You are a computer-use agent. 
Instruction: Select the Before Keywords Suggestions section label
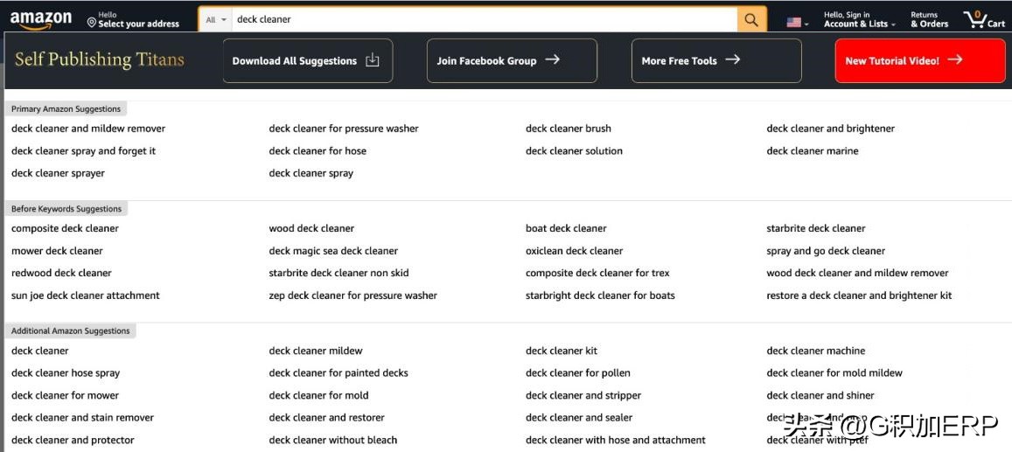point(66,209)
